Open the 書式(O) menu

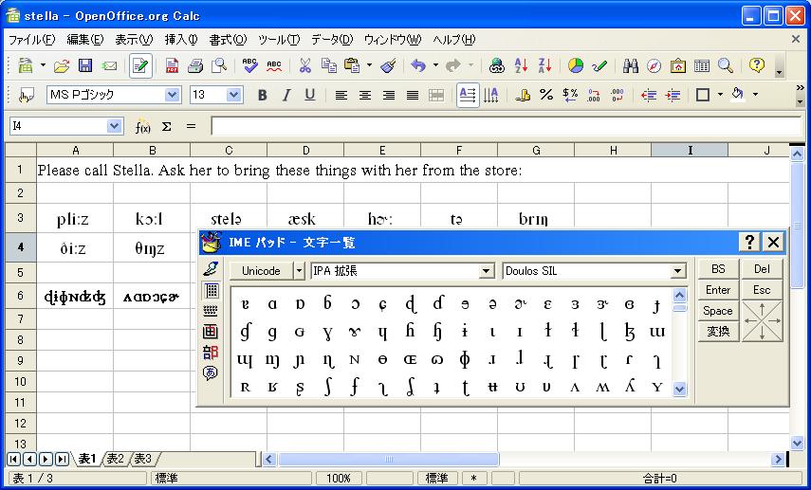(x=228, y=40)
